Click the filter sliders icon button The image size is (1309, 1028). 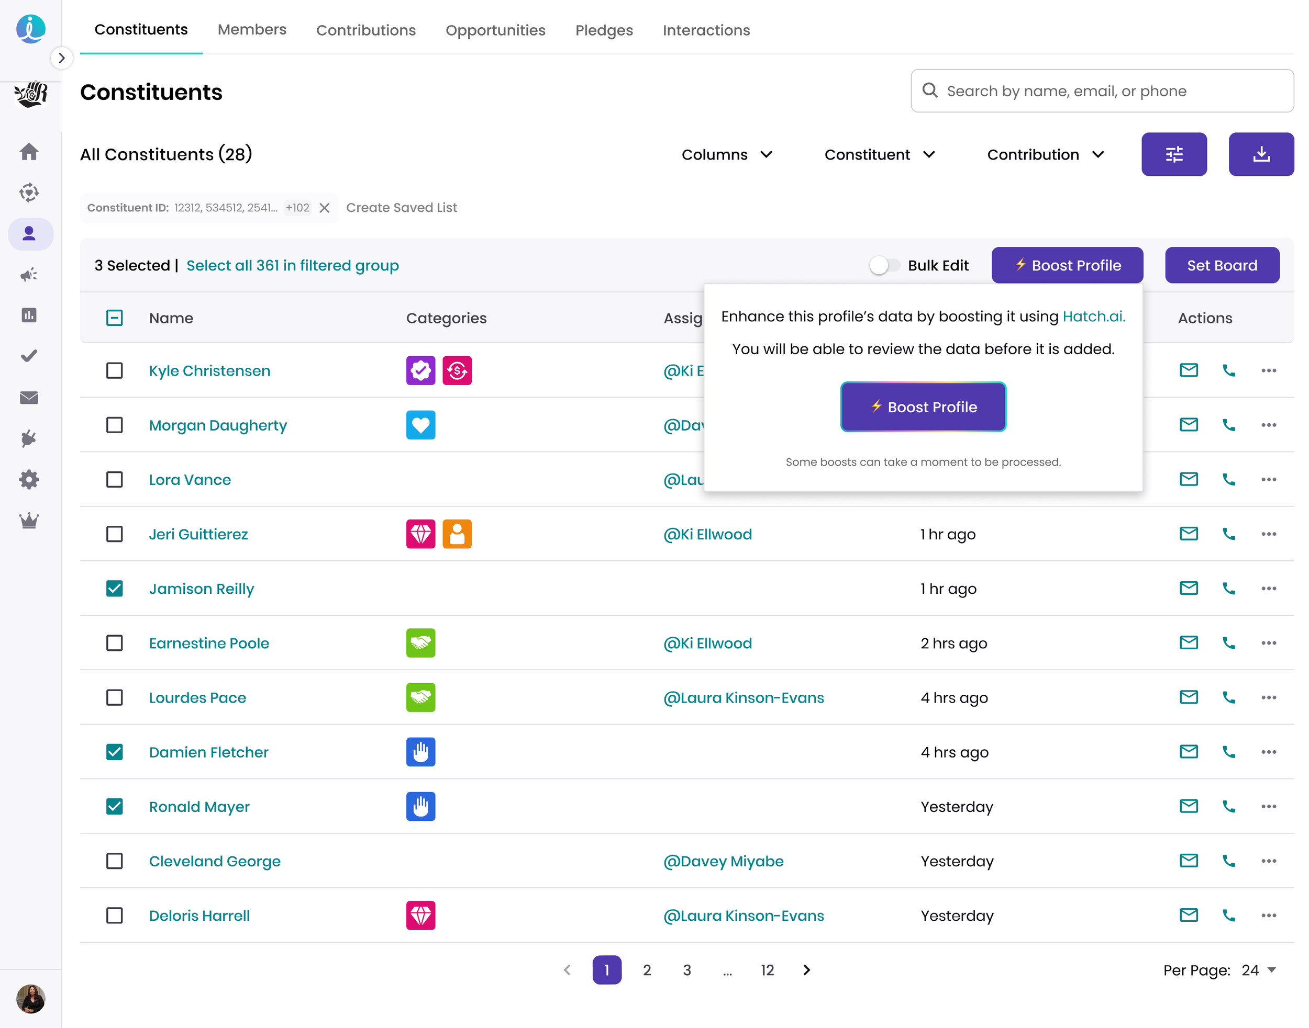(1173, 155)
